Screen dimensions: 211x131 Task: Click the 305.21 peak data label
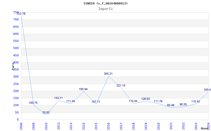pyautogui.click(x=108, y=74)
